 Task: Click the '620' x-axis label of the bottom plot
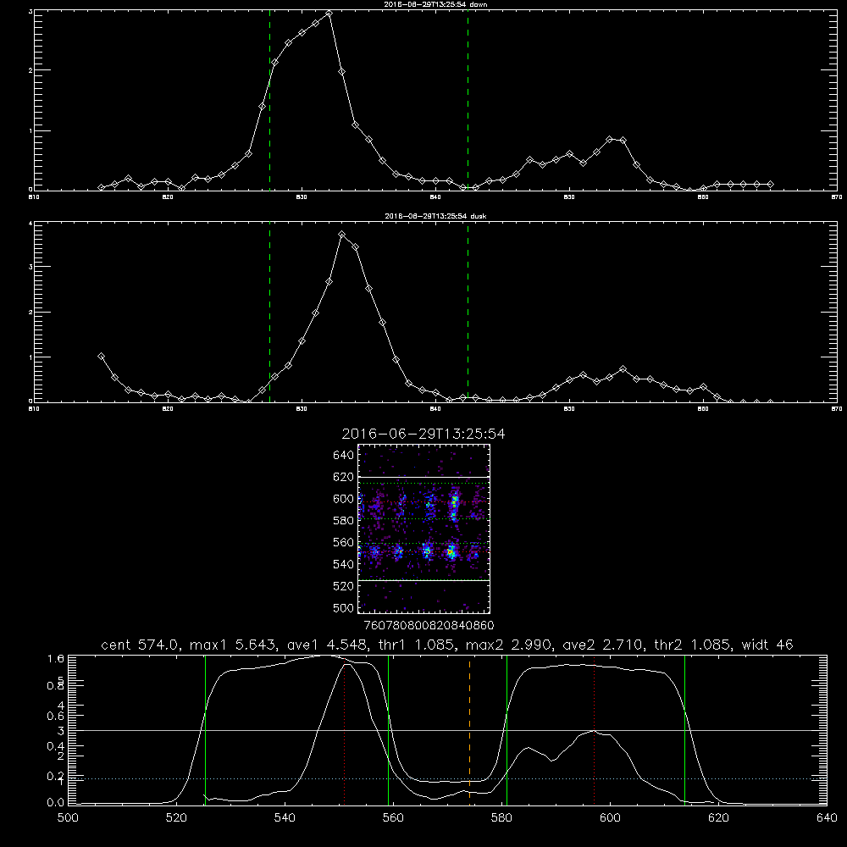[x=718, y=818]
